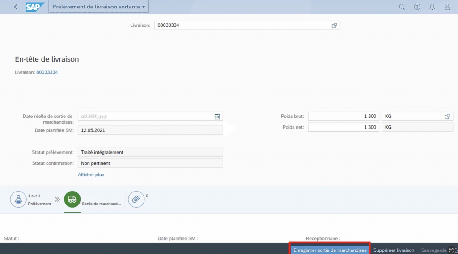Click the Date réelle de sortie input field
The width and height of the screenshot is (458, 254).
tap(145, 117)
